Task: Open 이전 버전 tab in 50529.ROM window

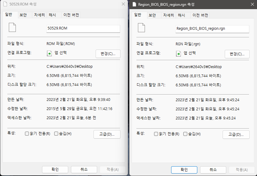Action: point(71,15)
